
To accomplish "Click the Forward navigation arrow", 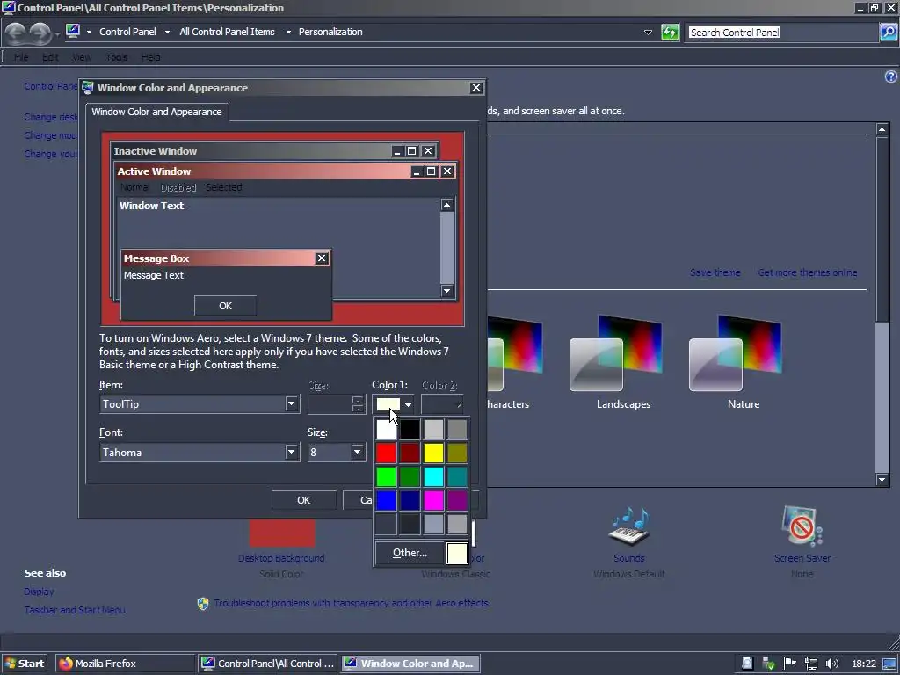I will click(x=40, y=33).
